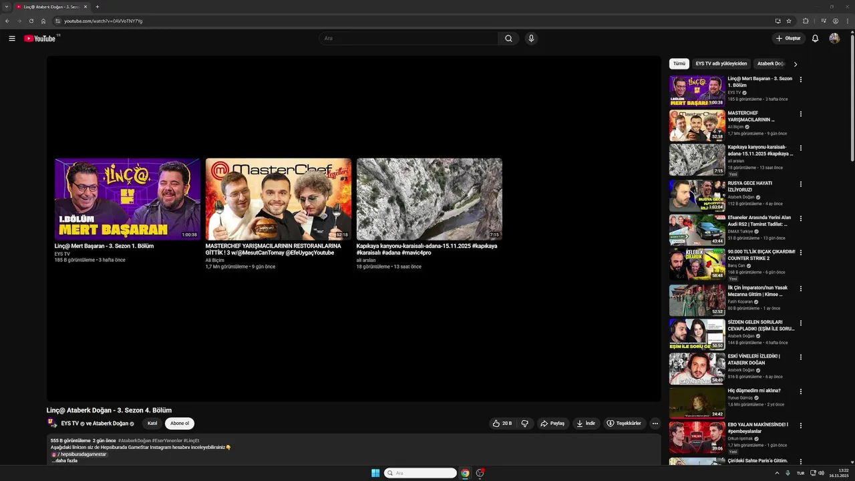Open options for 90.000 TL'LİK BIÇAK video

point(801,253)
